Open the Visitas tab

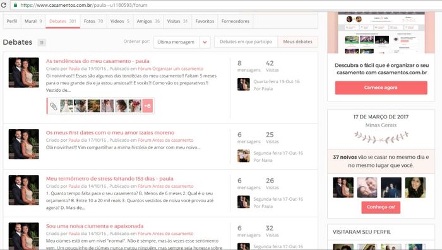click(x=177, y=21)
